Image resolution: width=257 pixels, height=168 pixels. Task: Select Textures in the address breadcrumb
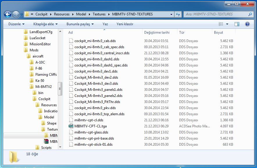tap(99, 14)
